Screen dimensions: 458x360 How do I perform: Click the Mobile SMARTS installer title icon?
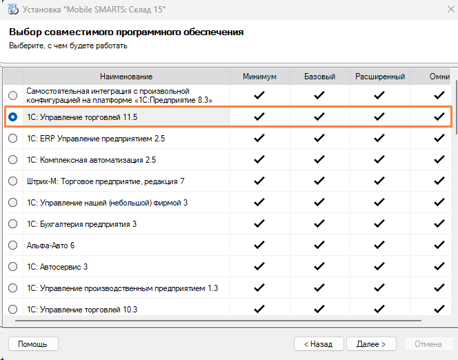tap(12, 10)
